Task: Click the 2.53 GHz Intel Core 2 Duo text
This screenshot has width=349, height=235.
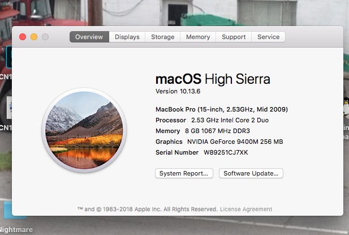Action: pyautogui.click(x=230, y=120)
